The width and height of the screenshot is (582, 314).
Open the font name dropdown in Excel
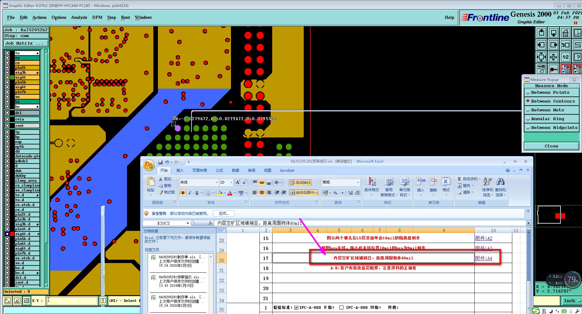point(217,182)
